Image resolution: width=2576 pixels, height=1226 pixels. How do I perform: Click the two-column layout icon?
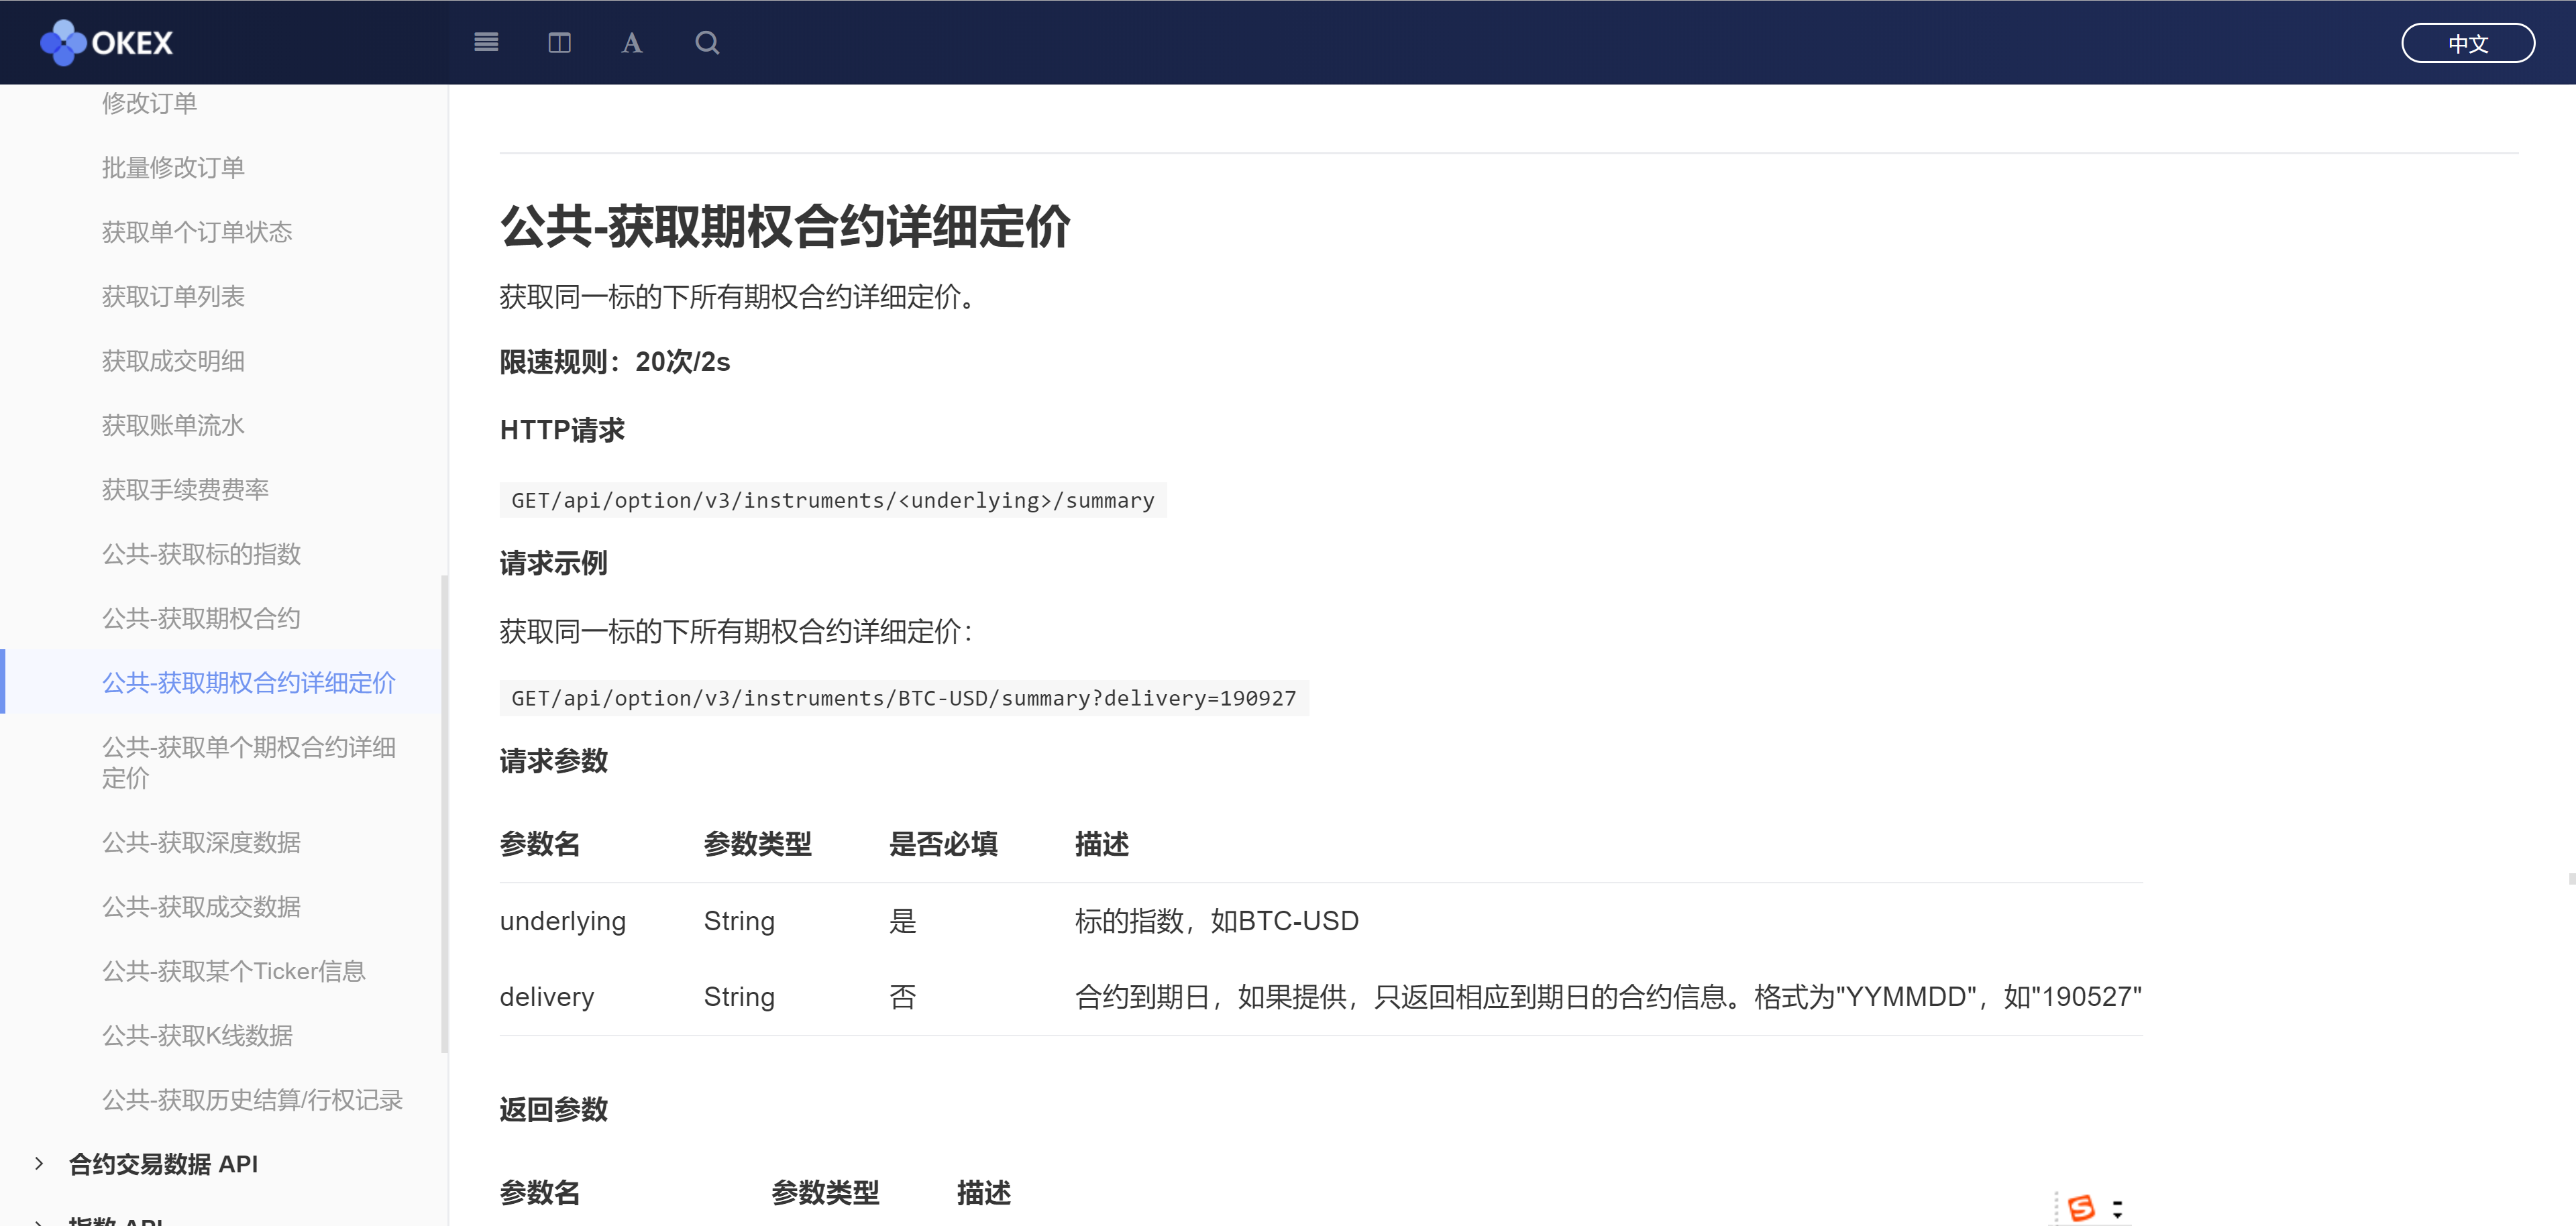click(x=559, y=43)
